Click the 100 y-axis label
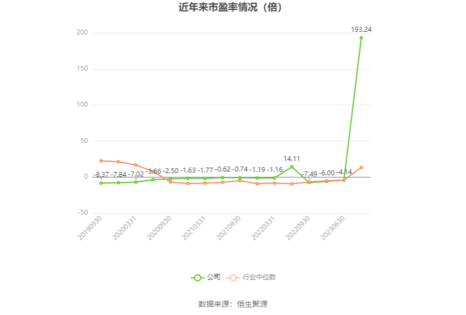The image size is (466, 315). (82, 105)
